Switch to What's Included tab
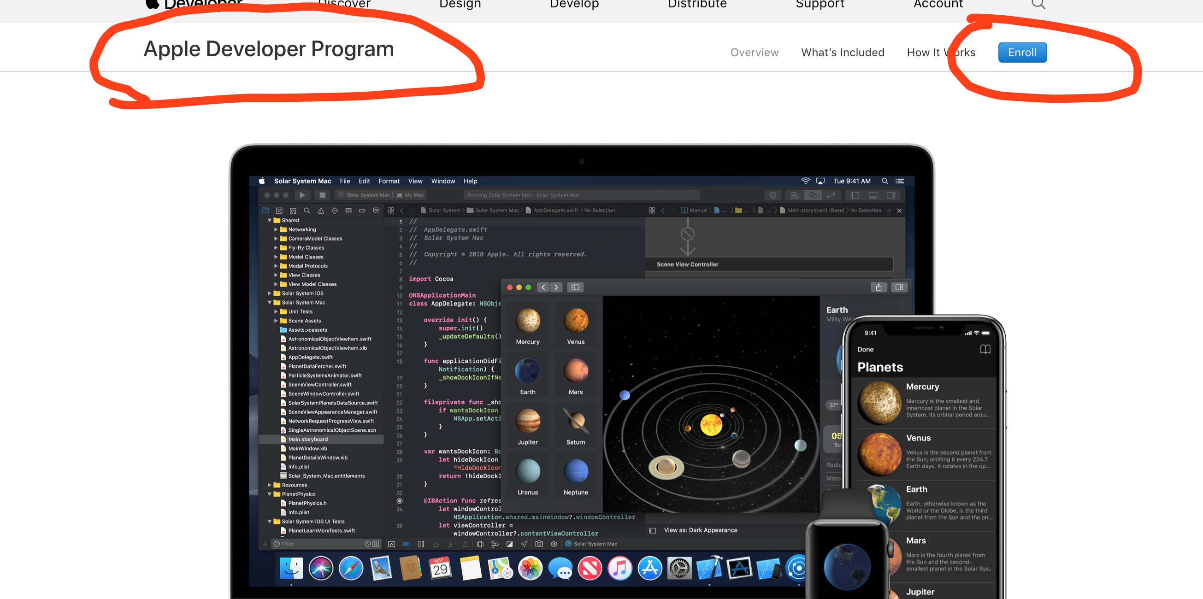1203x599 pixels. pyautogui.click(x=843, y=52)
